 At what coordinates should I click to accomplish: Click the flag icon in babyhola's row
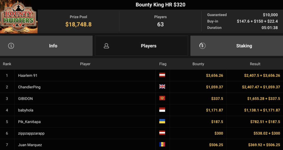pos(162,110)
